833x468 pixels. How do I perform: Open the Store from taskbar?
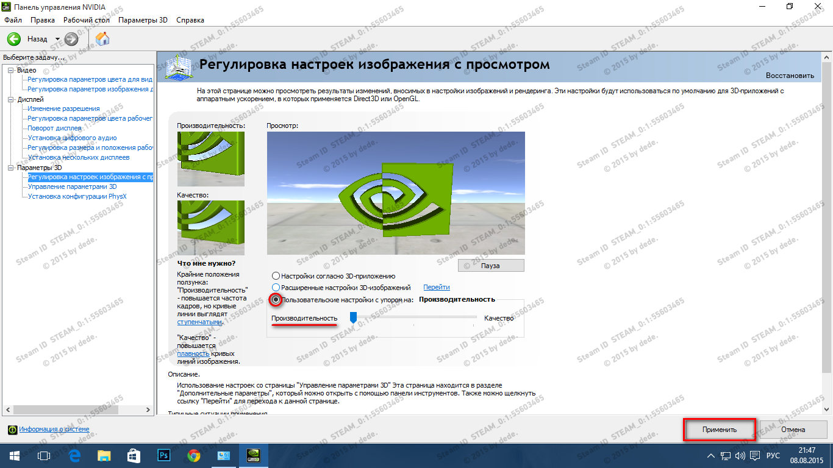(x=134, y=455)
